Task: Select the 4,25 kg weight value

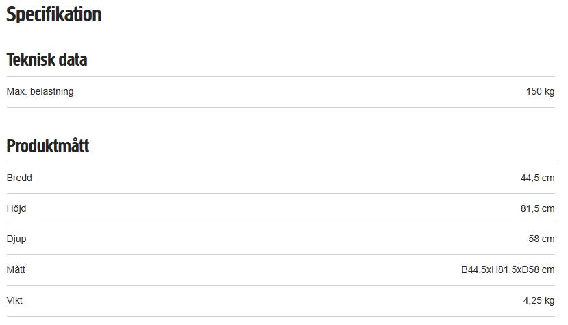Action: click(539, 300)
